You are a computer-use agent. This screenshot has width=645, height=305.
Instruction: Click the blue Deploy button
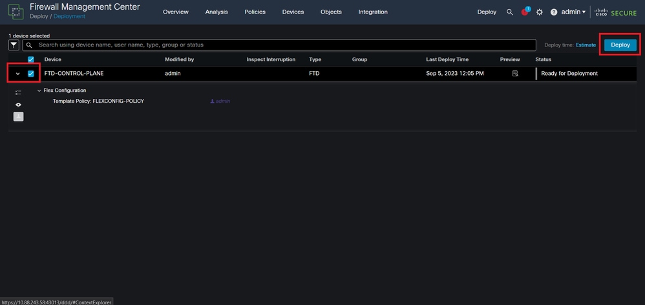click(620, 45)
